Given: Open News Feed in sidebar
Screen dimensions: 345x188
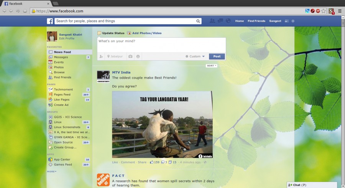Looking at the screenshot, I should [69, 52].
